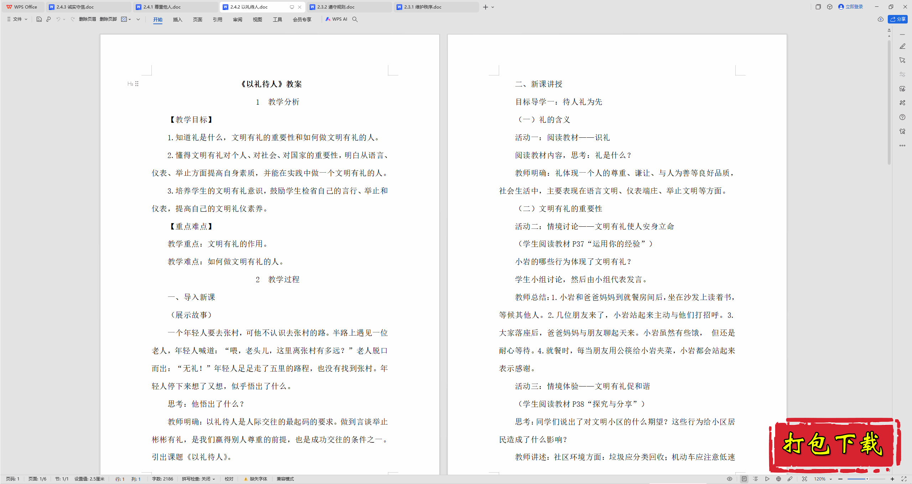The image size is (912, 484).
Task: Click the 缺失字体 missing fonts warning
Action: [x=255, y=479]
